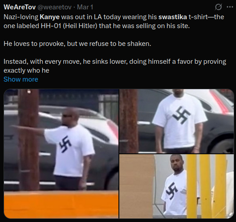Open the top-right photo thumbnail
The width and height of the screenshot is (236, 222).
[177, 121]
